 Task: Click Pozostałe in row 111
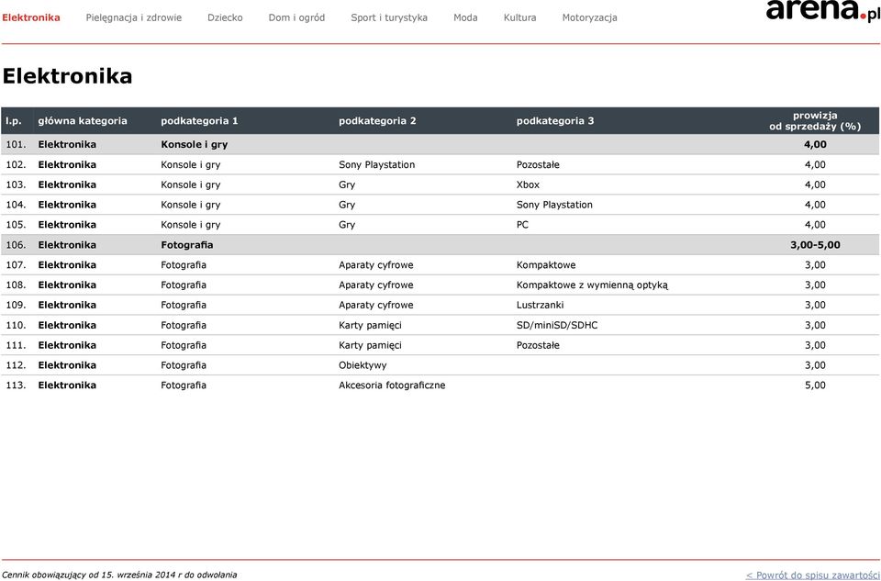pos(538,345)
